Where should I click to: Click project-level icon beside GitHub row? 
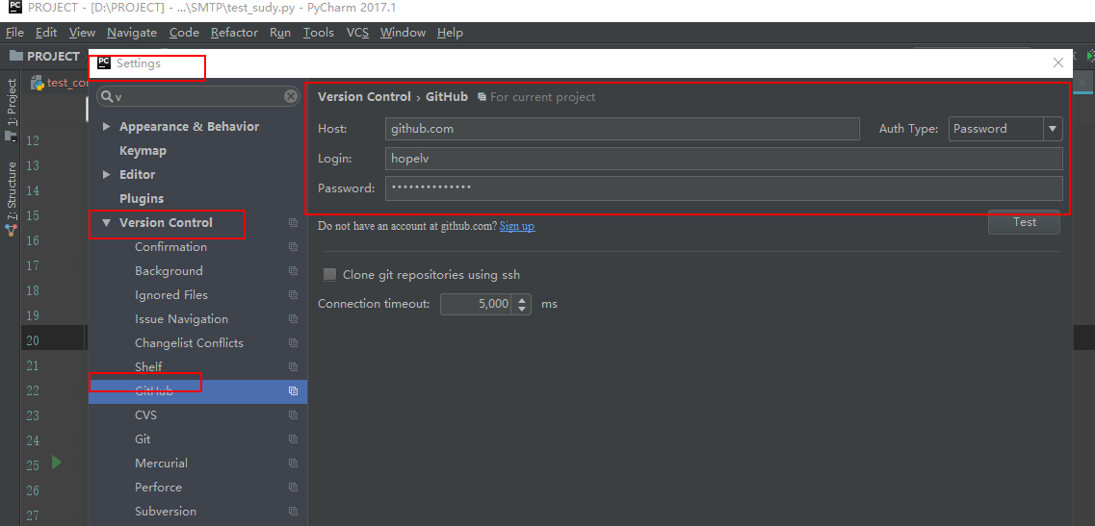click(294, 391)
